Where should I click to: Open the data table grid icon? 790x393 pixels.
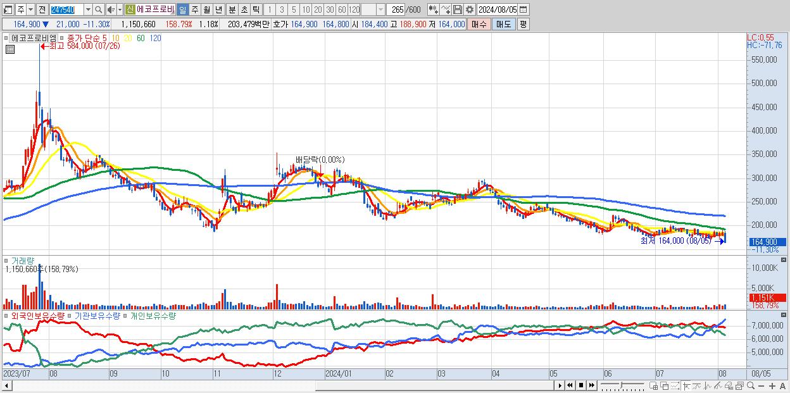tap(9, 49)
